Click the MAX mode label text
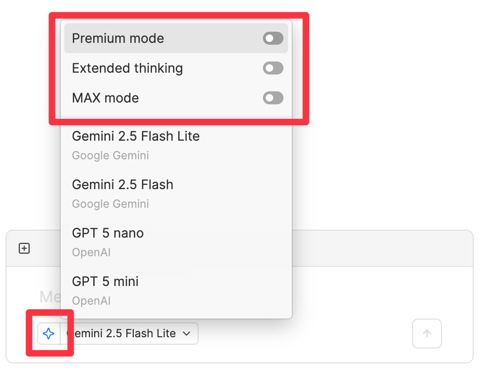 coord(105,98)
